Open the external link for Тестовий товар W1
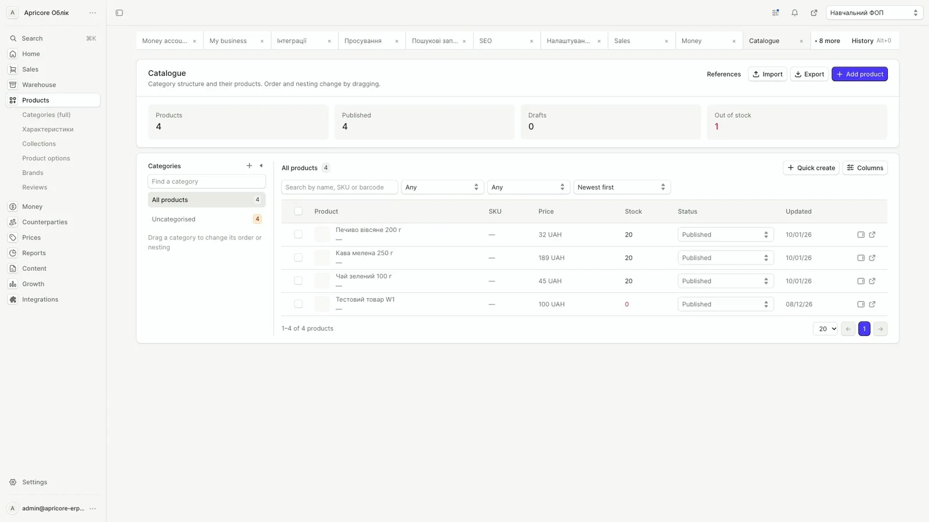The image size is (929, 522). [872, 304]
